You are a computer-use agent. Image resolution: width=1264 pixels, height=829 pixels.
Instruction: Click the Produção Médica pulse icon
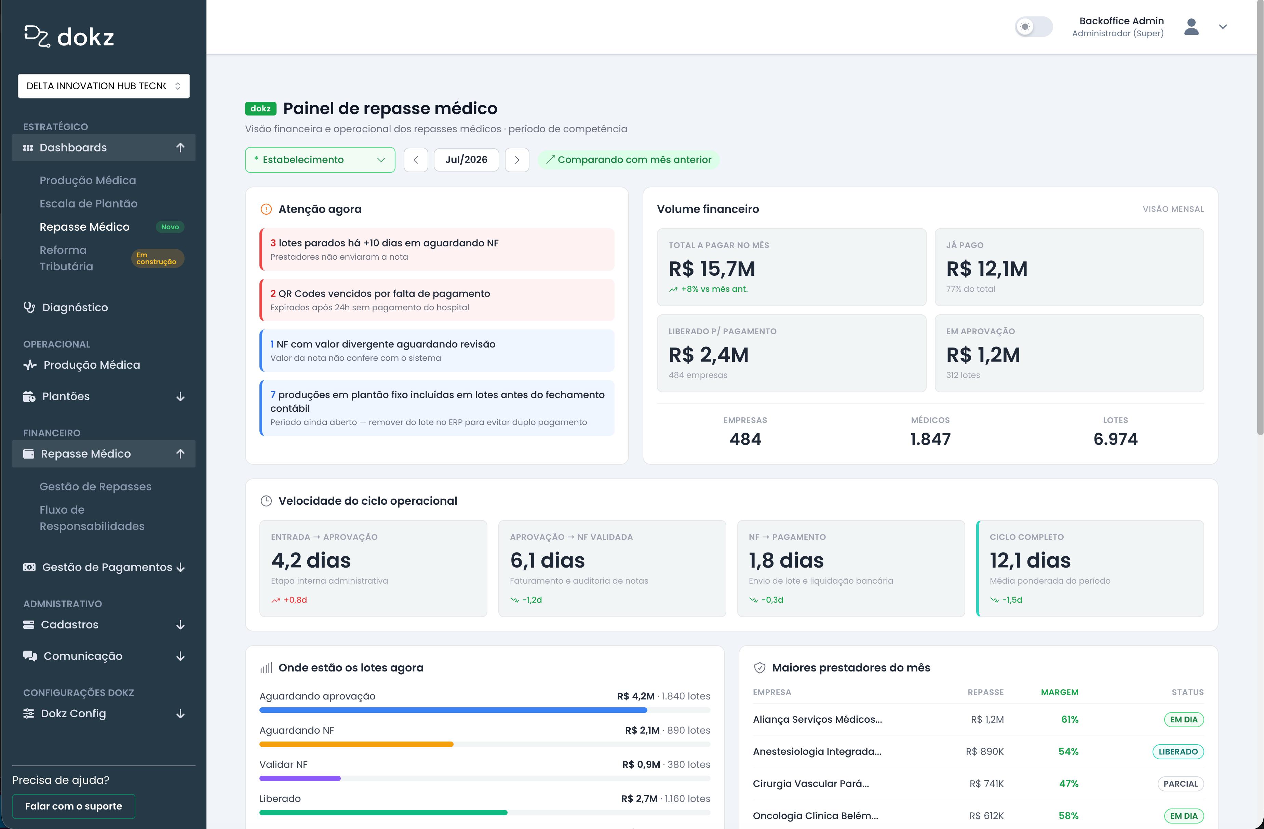pos(30,365)
